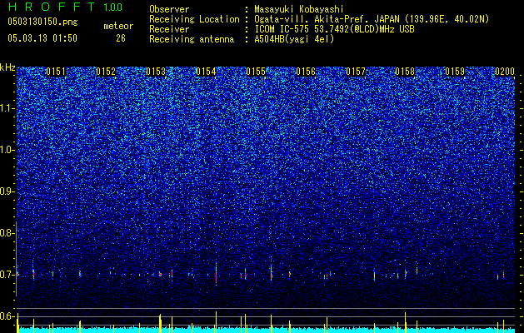Click the 0.7 frequency axis label

point(7,275)
